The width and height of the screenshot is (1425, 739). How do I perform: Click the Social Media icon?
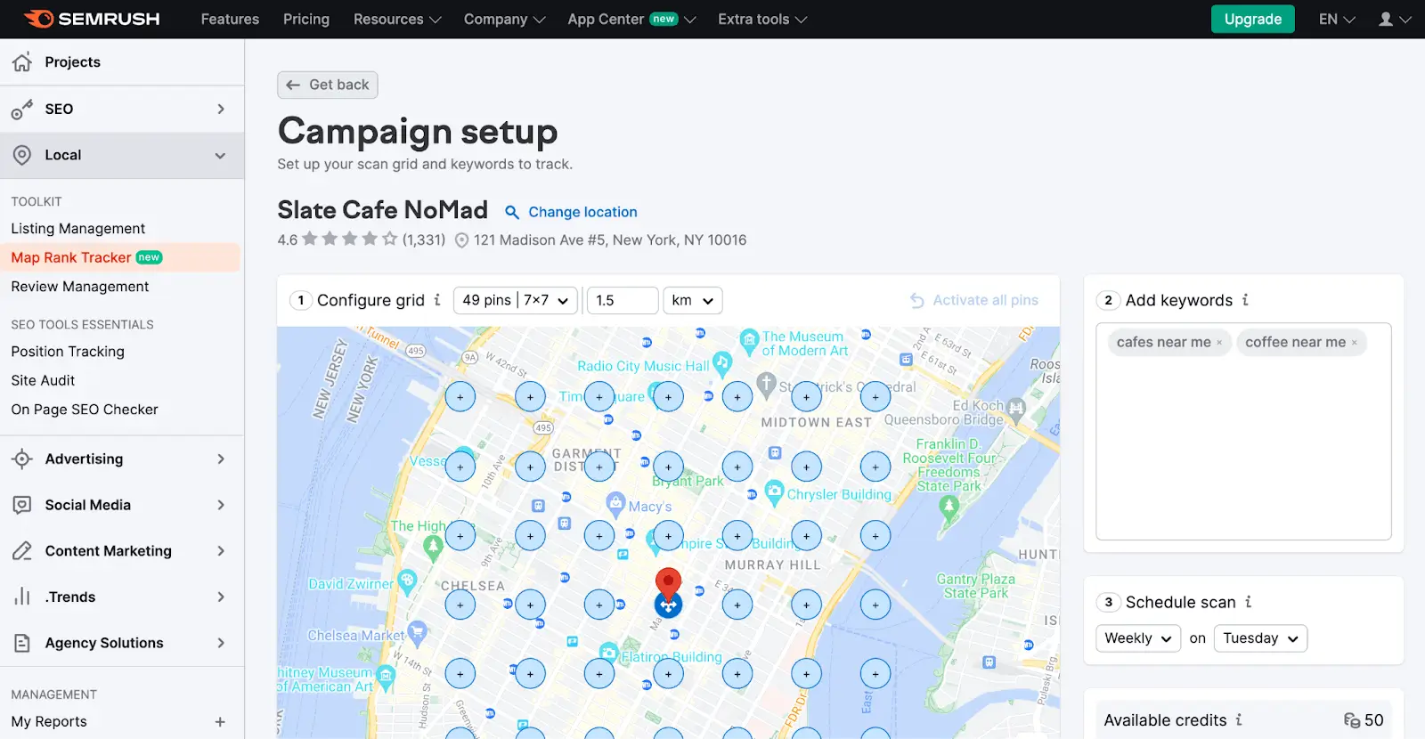[x=22, y=505]
